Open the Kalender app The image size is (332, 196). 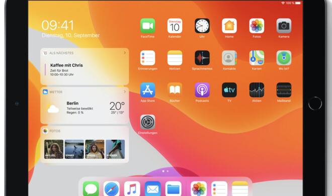pyautogui.click(x=175, y=26)
